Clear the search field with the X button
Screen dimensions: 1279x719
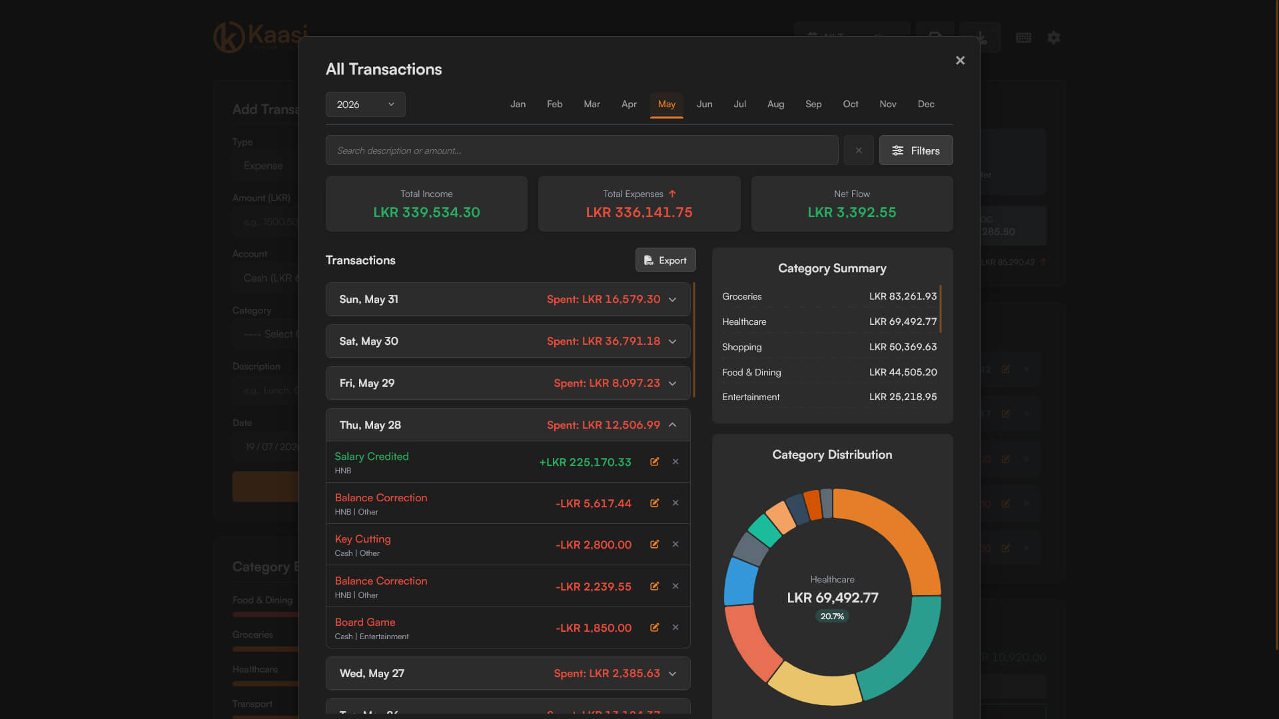858,150
